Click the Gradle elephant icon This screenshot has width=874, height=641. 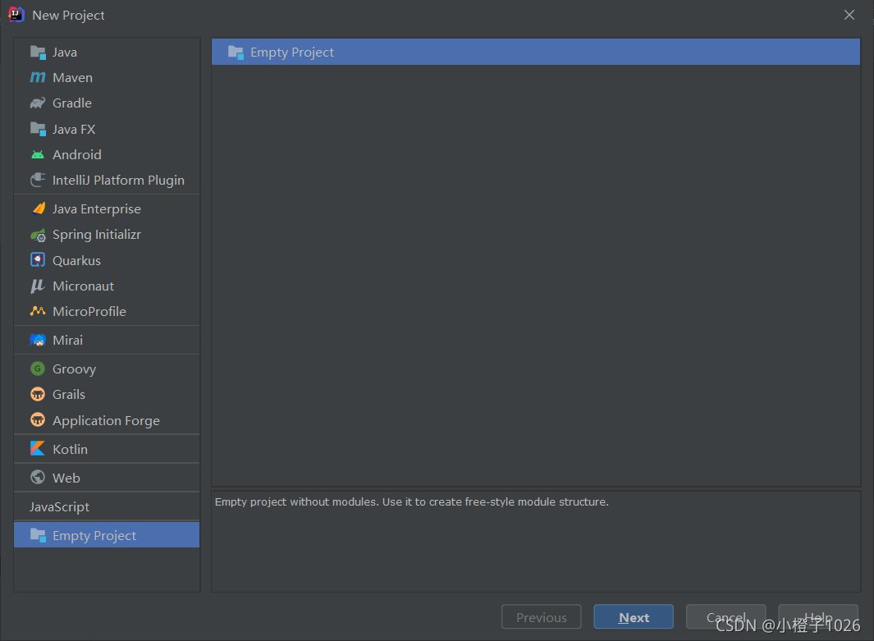(x=38, y=103)
